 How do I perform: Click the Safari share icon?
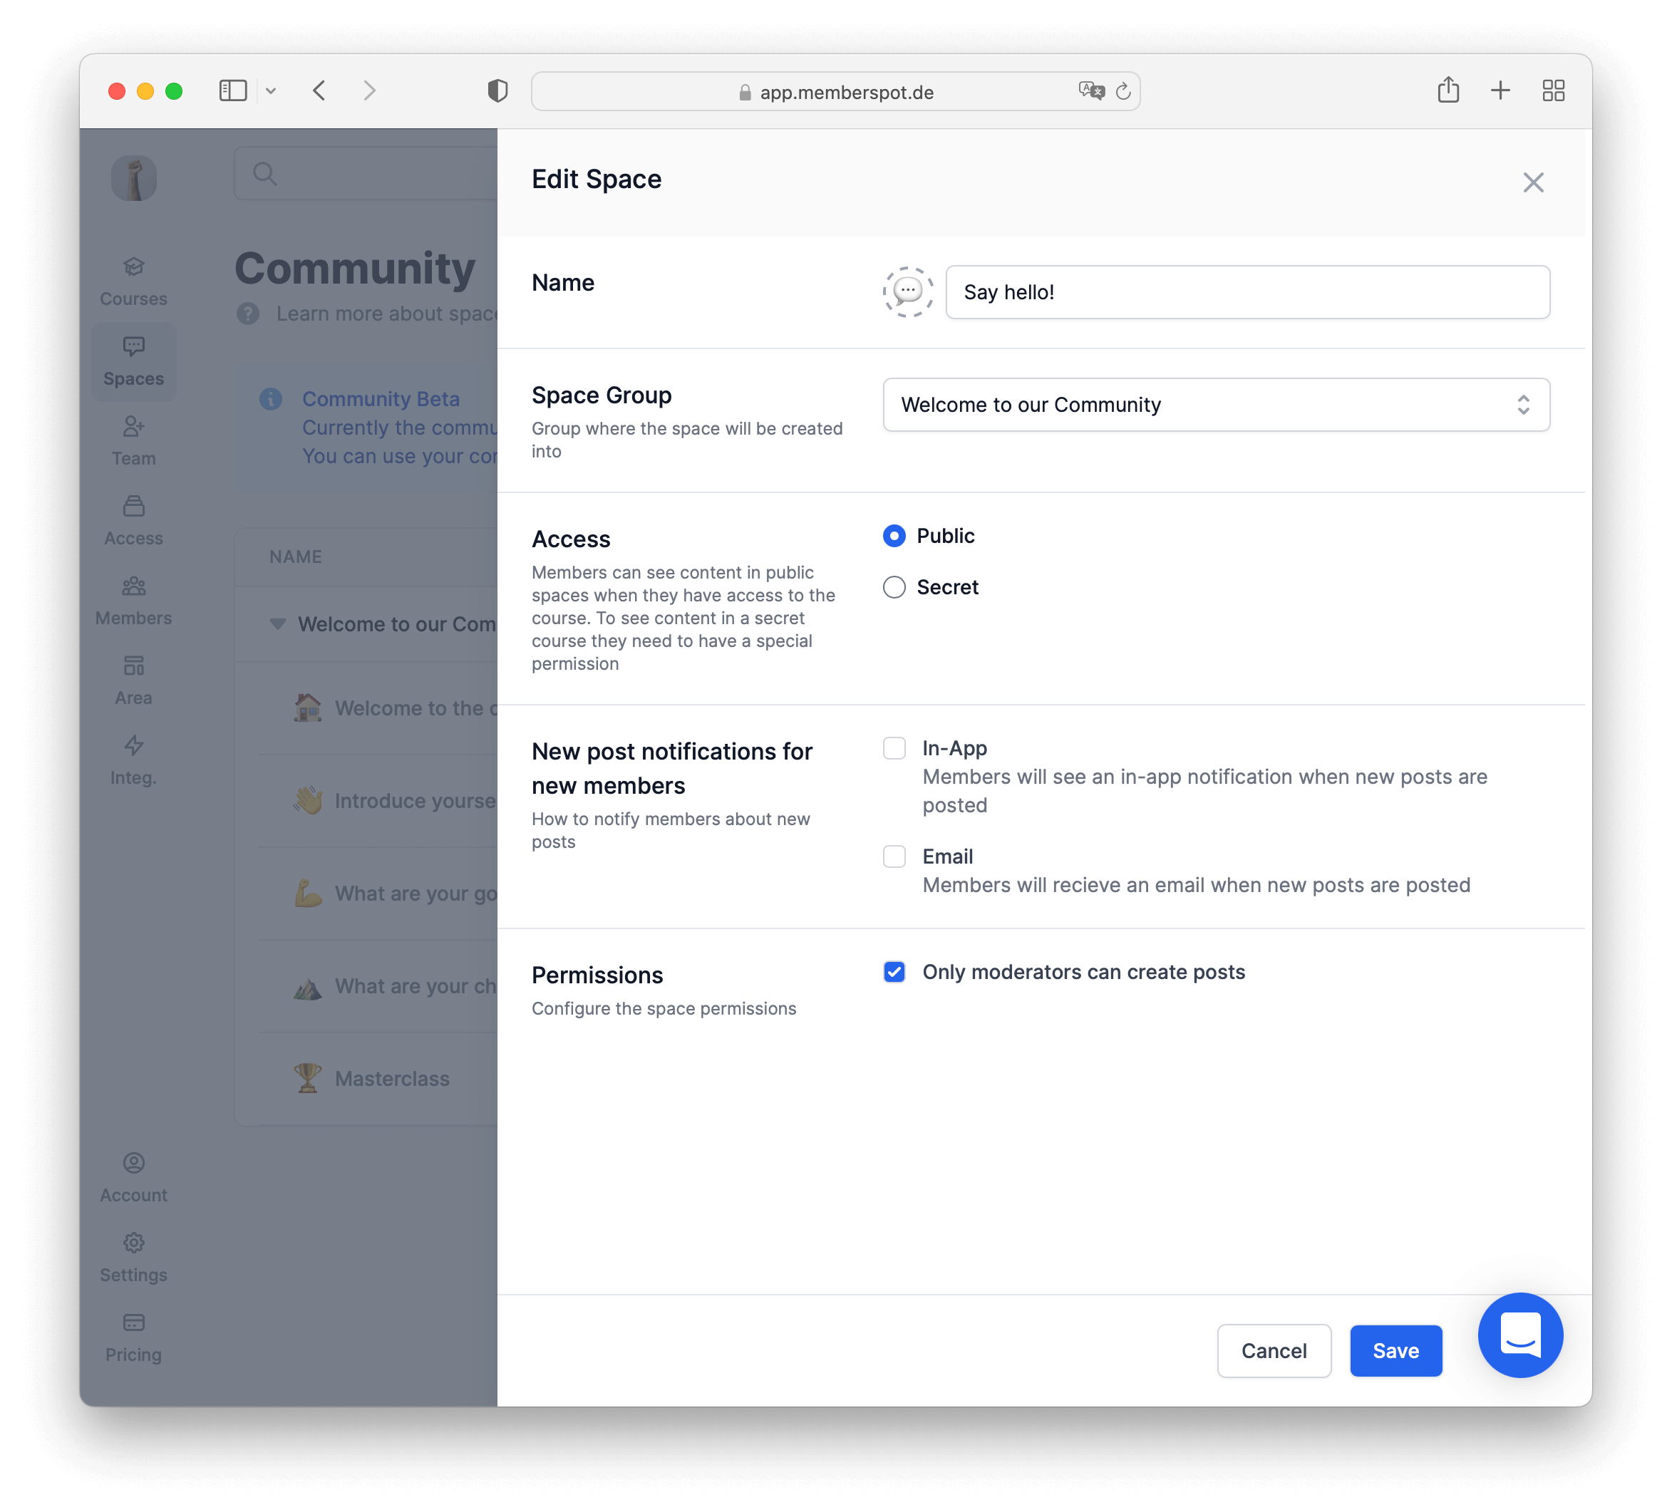tap(1448, 90)
